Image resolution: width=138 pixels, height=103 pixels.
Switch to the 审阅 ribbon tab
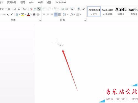pos(40,2)
